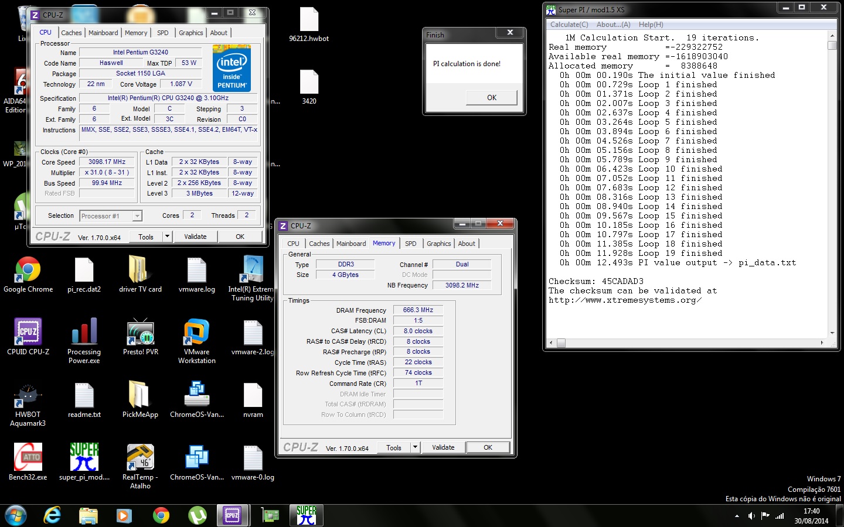The height and width of the screenshot is (527, 844).
Task: Show hidden tray icons arrow
Action: 737,516
